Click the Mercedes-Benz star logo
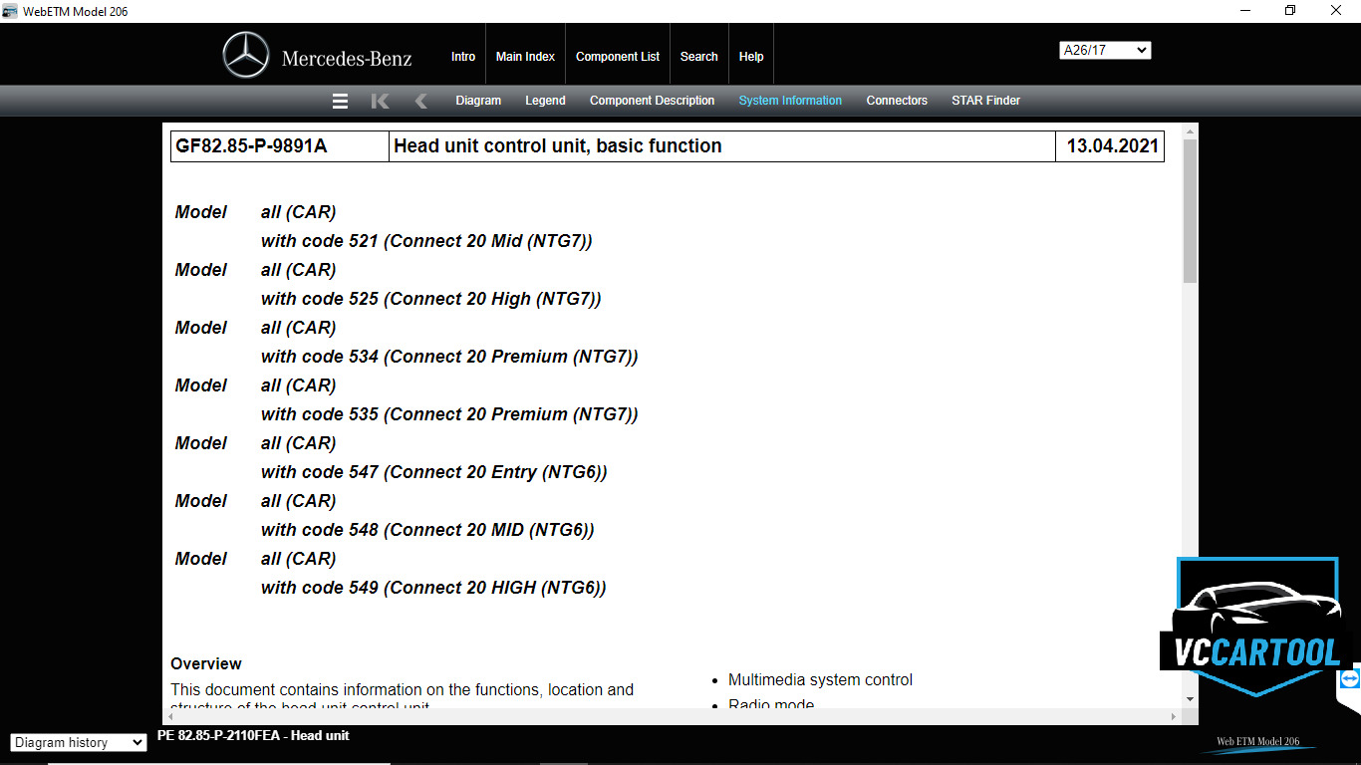The height and width of the screenshot is (765, 1361). (249, 54)
